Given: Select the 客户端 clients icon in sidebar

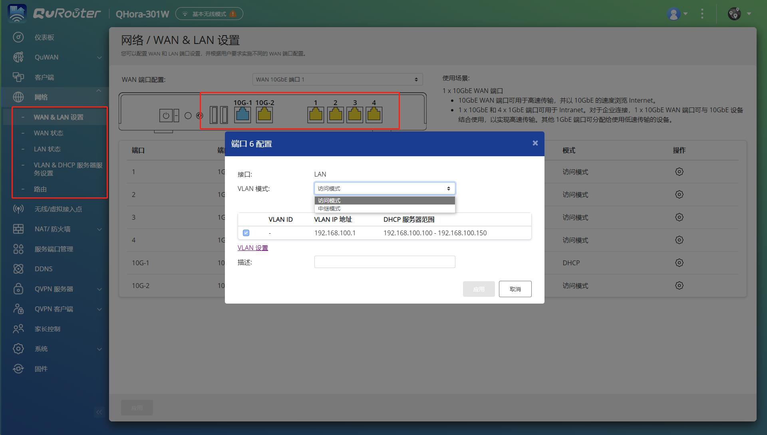Looking at the screenshot, I should coord(18,77).
